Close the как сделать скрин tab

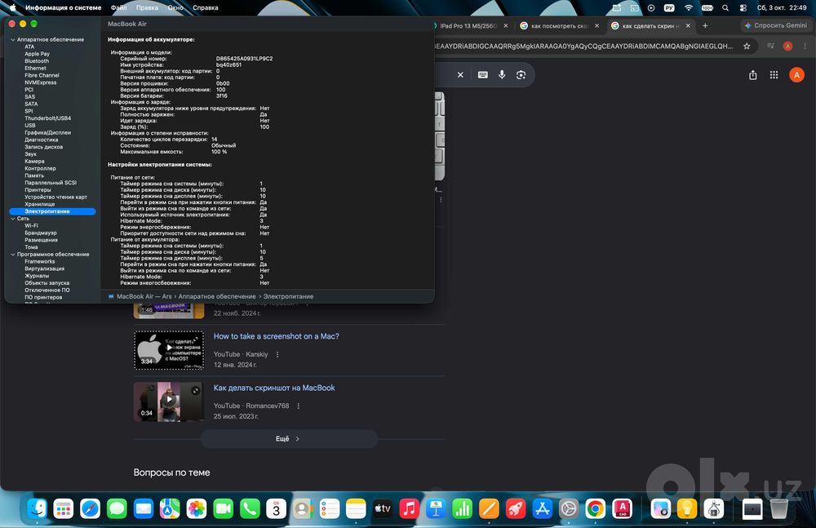688,25
